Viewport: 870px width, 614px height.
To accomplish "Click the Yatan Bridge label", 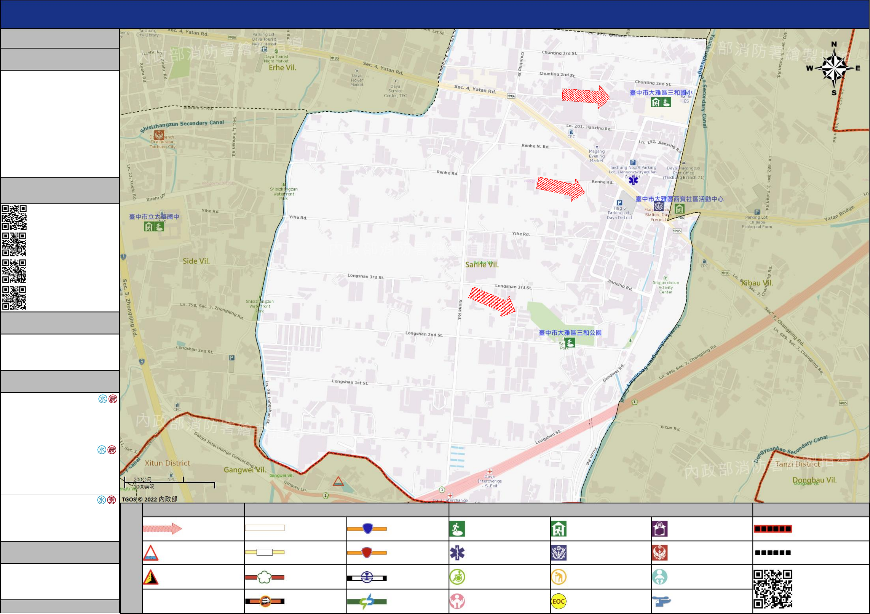I will (x=839, y=213).
